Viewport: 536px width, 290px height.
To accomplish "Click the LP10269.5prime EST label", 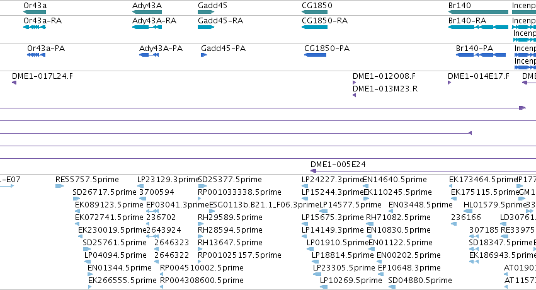I will coord(351,281).
